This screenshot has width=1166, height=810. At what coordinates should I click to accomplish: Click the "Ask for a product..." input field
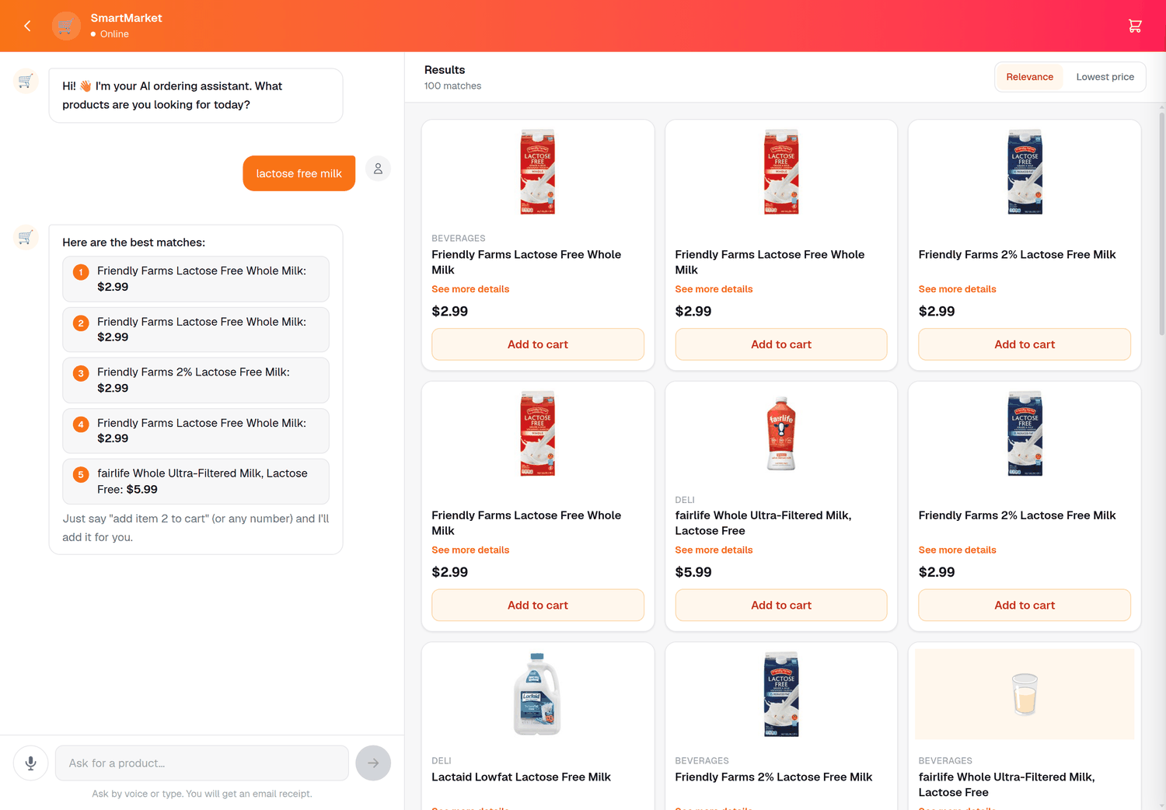[202, 763]
